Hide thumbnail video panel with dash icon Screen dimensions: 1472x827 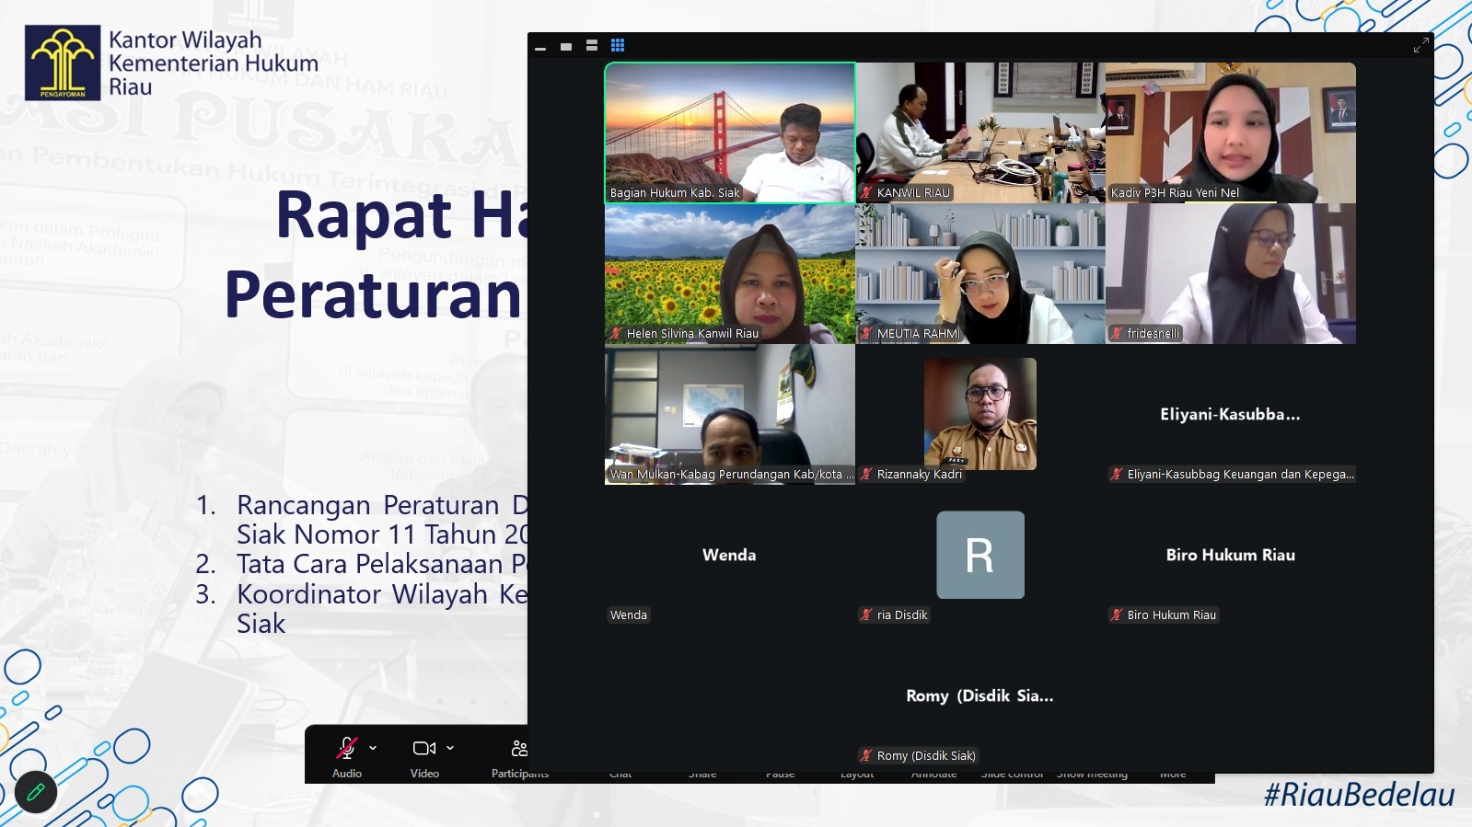(x=540, y=48)
